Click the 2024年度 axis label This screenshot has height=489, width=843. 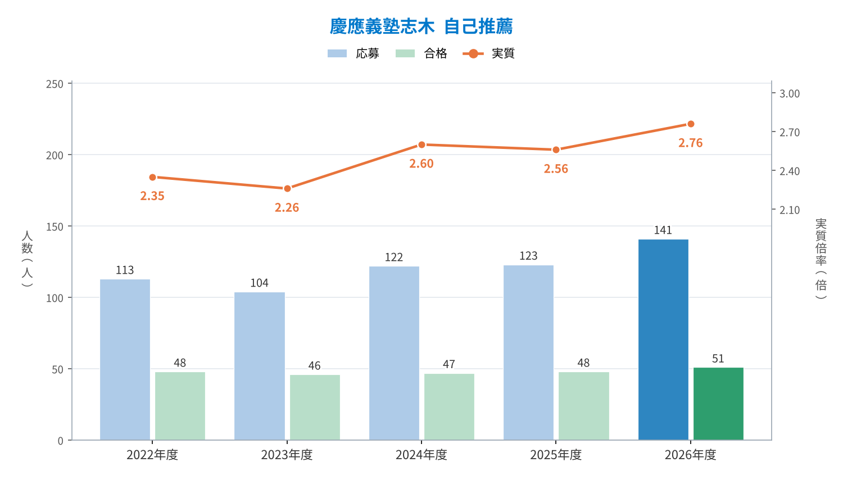[422, 455]
